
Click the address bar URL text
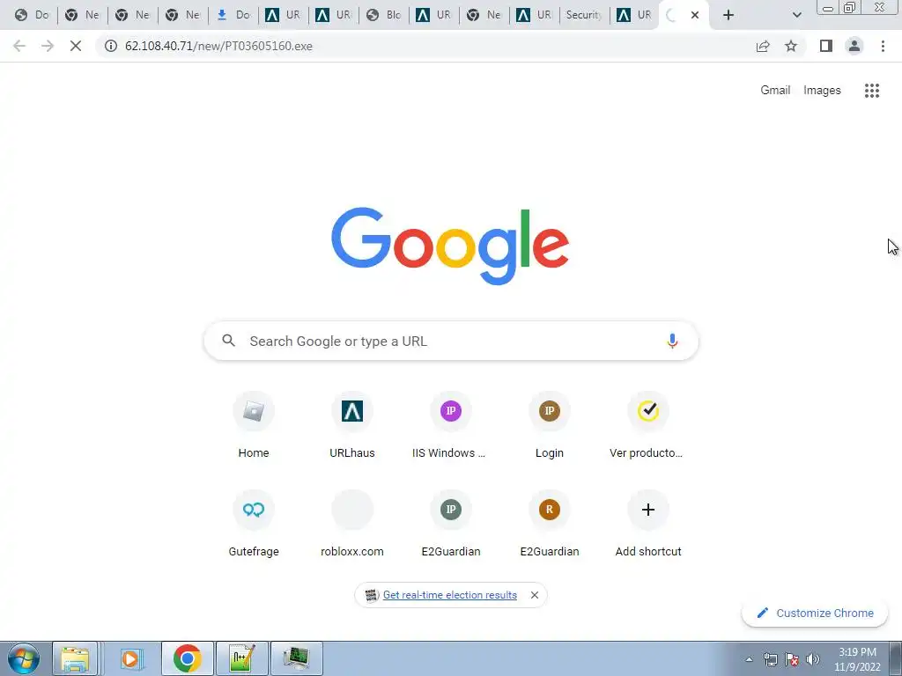coord(218,46)
